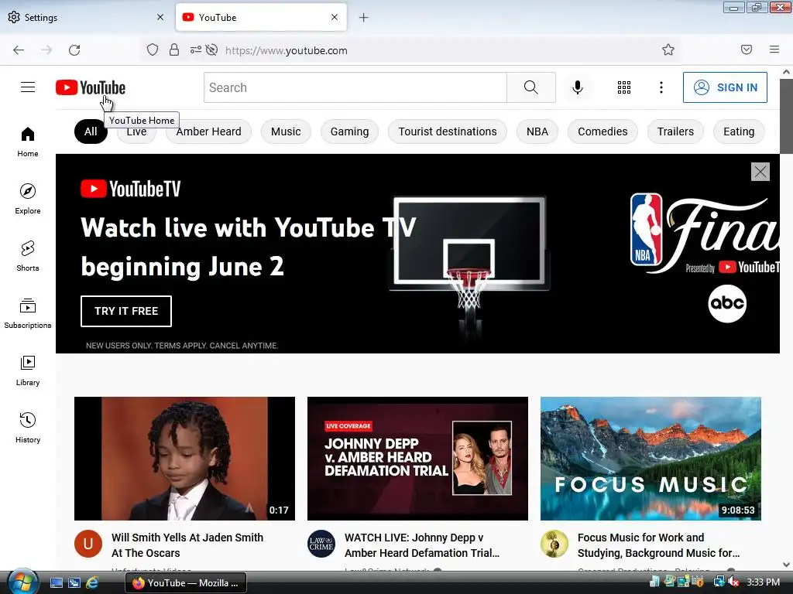Open Library in sidebar
Image resolution: width=793 pixels, height=594 pixels.
28,370
